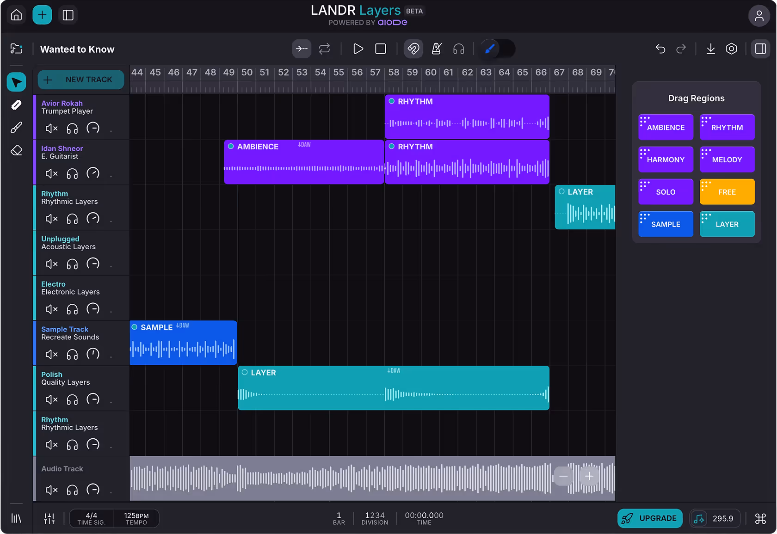The width and height of the screenshot is (777, 534).
Task: Adjust the Idan Shneor volume knob
Action: (x=93, y=173)
